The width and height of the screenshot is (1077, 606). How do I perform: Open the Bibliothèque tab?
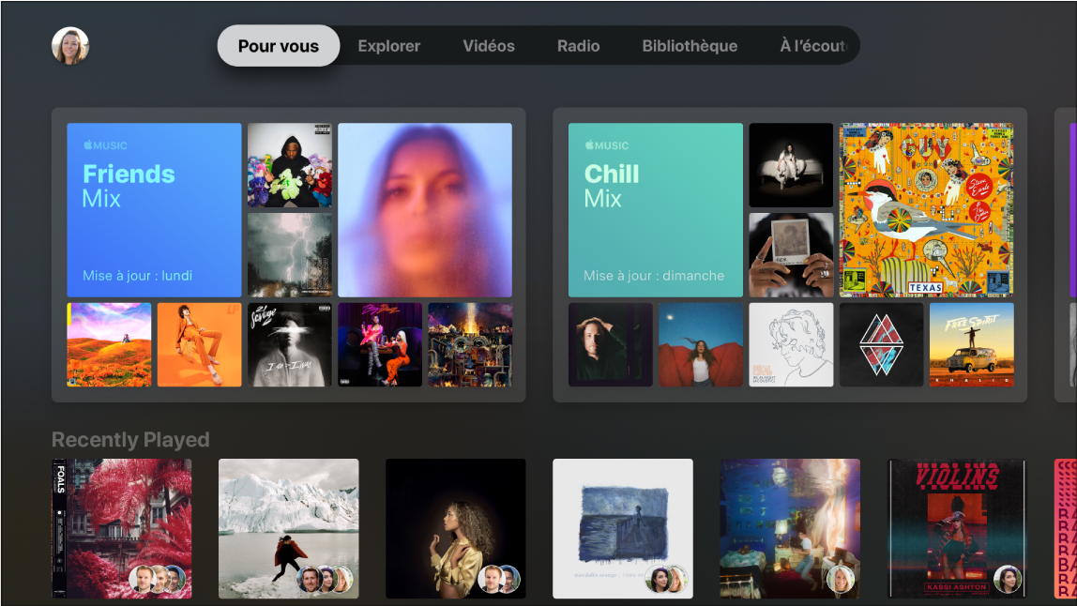click(690, 45)
